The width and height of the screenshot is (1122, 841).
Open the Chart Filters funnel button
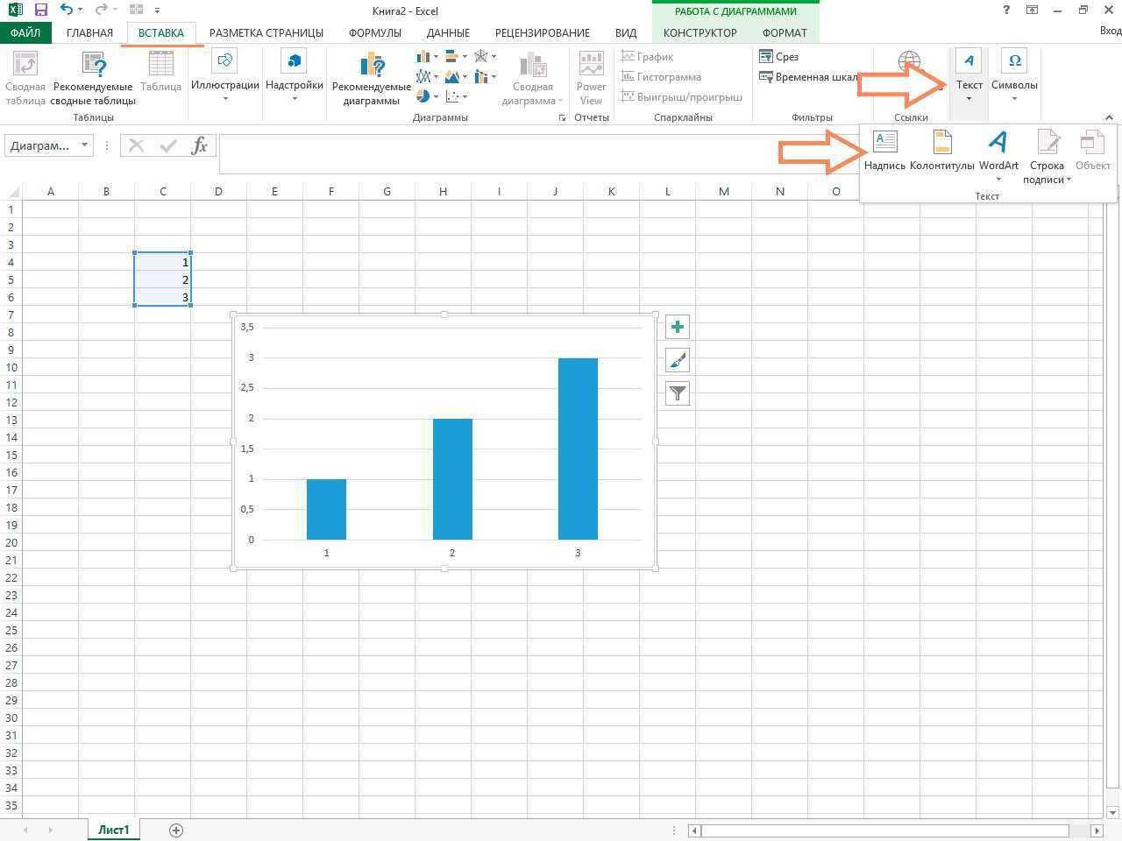(677, 393)
